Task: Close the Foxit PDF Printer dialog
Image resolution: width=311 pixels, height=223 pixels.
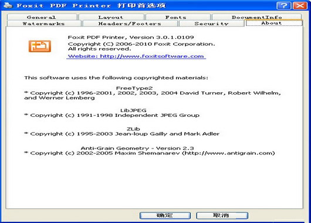Action: click(300, 5)
